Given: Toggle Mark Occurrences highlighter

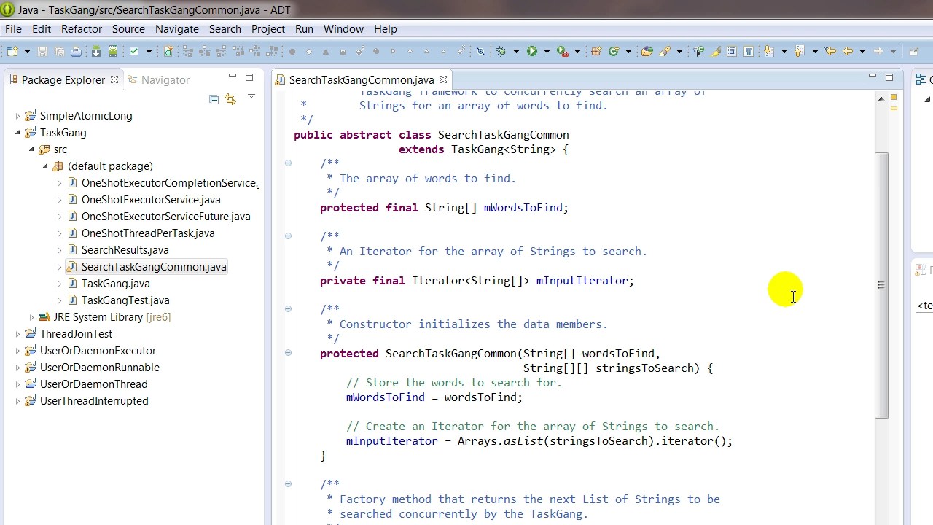Looking at the screenshot, I should 716,51.
